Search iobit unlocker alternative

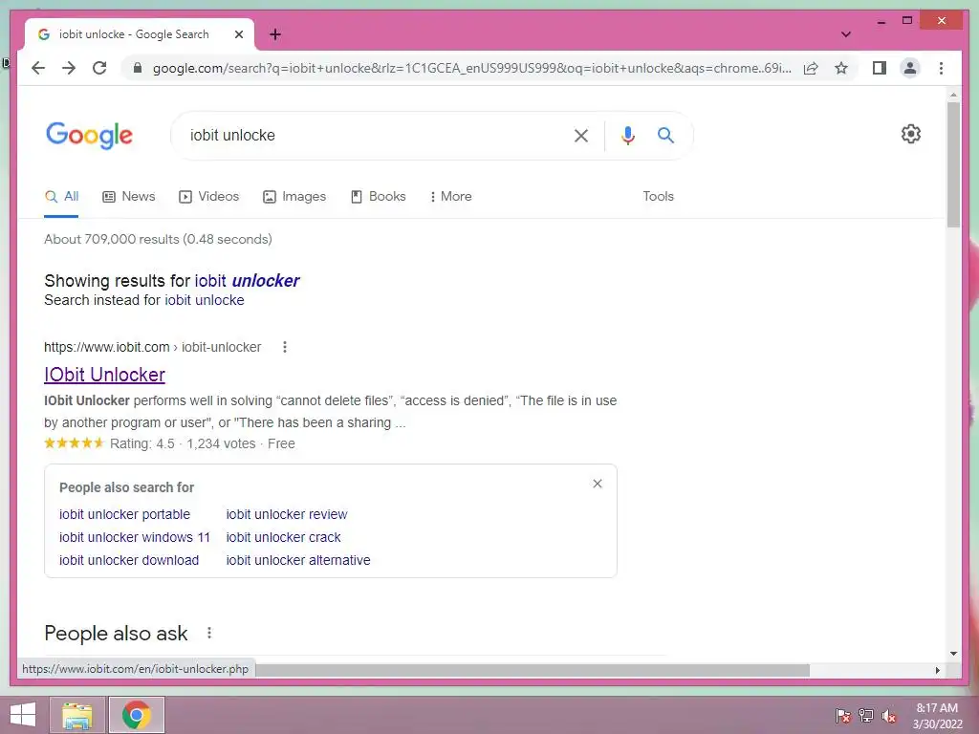point(298,560)
